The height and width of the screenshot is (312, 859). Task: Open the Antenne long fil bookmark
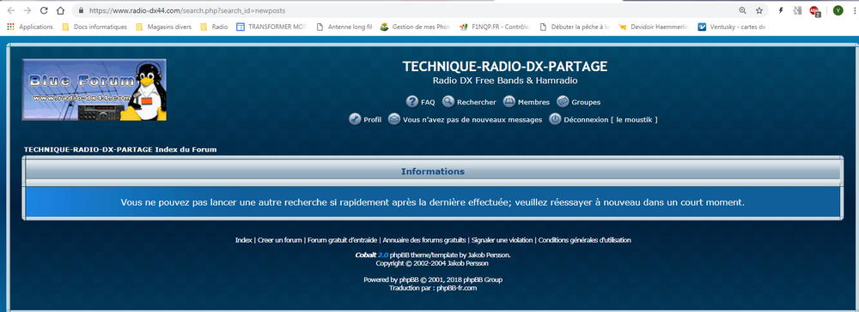(x=344, y=27)
